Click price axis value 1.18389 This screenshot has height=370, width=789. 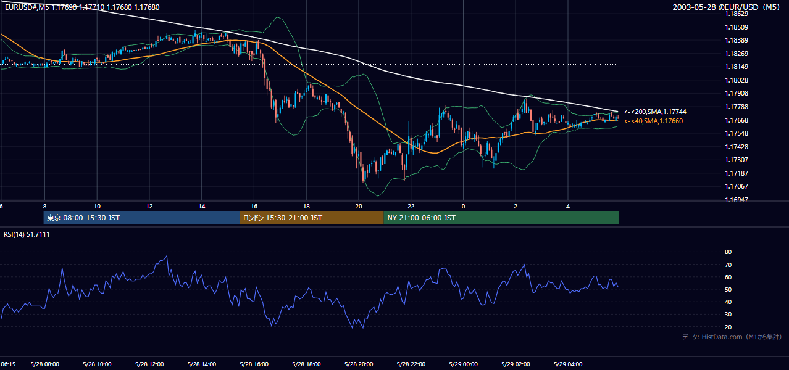pos(737,40)
